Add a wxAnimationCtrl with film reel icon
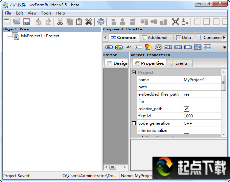230x182 pixels. pyautogui.click(x=158, y=47)
